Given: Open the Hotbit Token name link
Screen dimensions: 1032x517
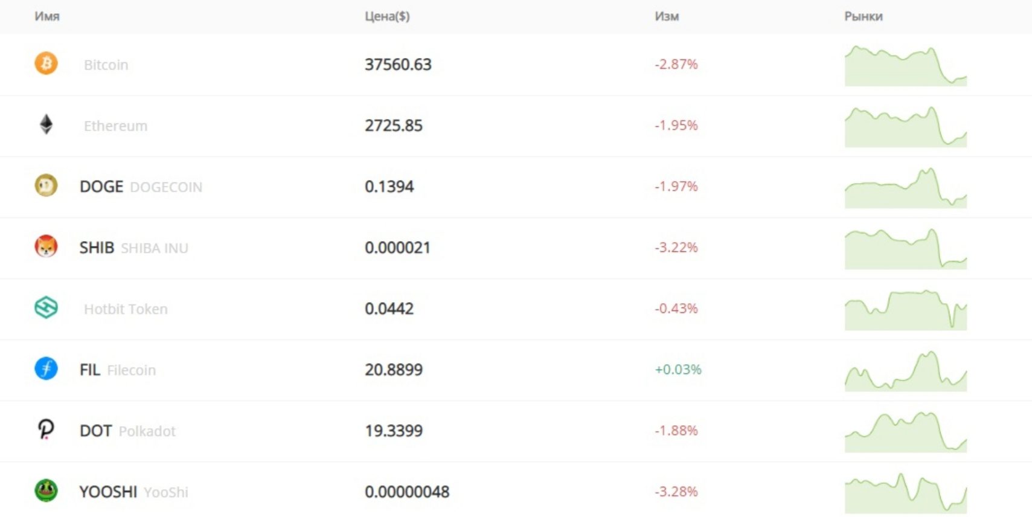Looking at the screenshot, I should pyautogui.click(x=126, y=309).
